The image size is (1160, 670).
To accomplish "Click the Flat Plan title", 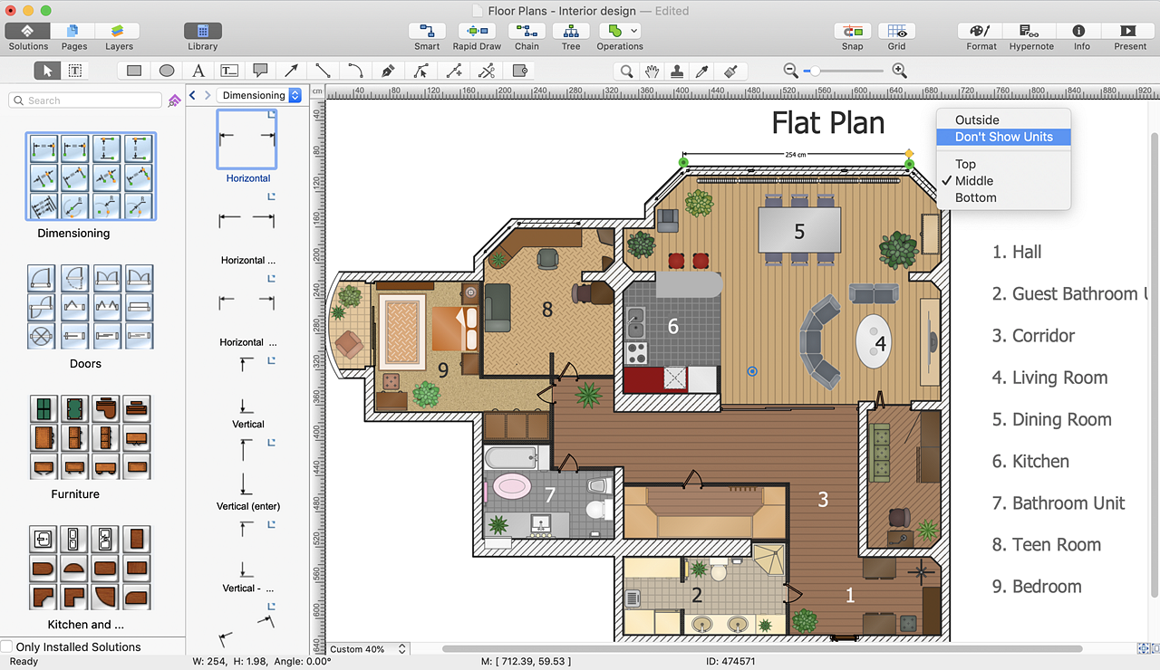I will click(828, 122).
